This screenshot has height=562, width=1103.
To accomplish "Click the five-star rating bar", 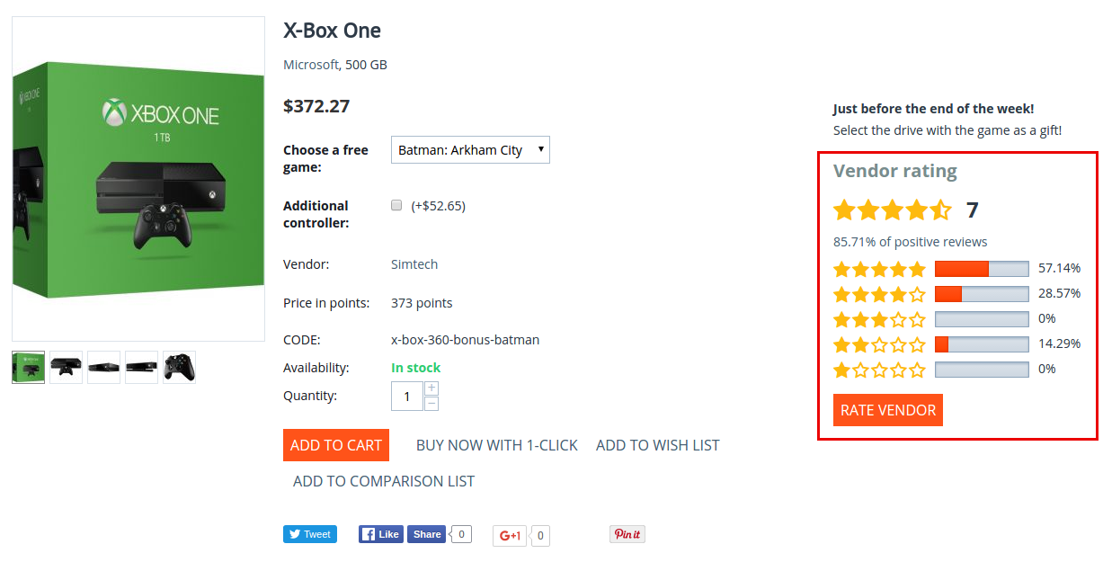I will (x=982, y=269).
